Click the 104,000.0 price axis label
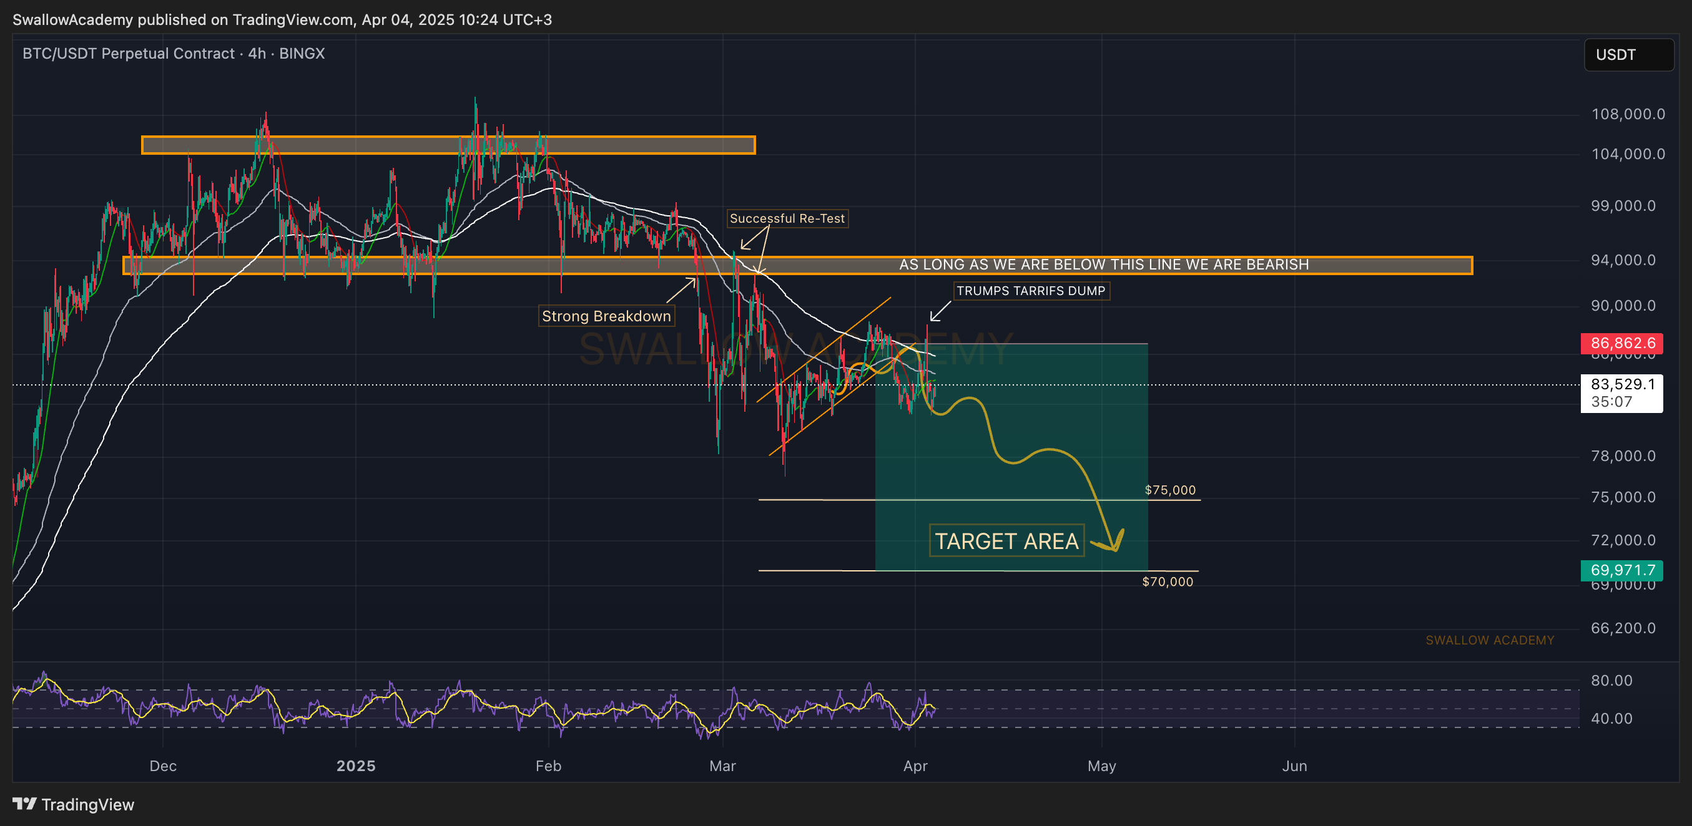Image resolution: width=1692 pixels, height=826 pixels. click(x=1628, y=154)
